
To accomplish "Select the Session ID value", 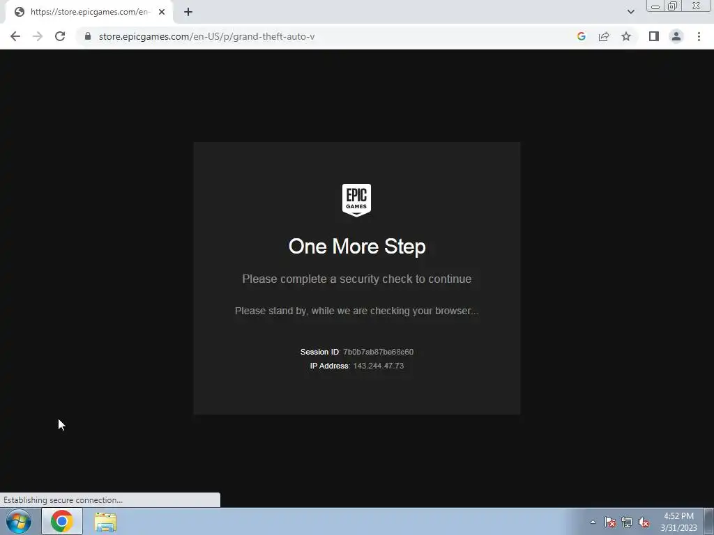I will (379, 352).
